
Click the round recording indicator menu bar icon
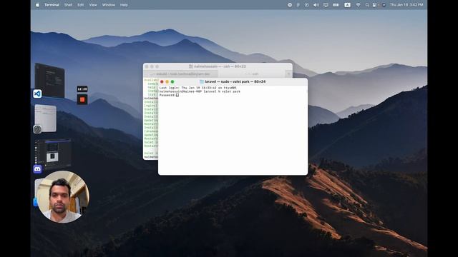(x=290, y=5)
